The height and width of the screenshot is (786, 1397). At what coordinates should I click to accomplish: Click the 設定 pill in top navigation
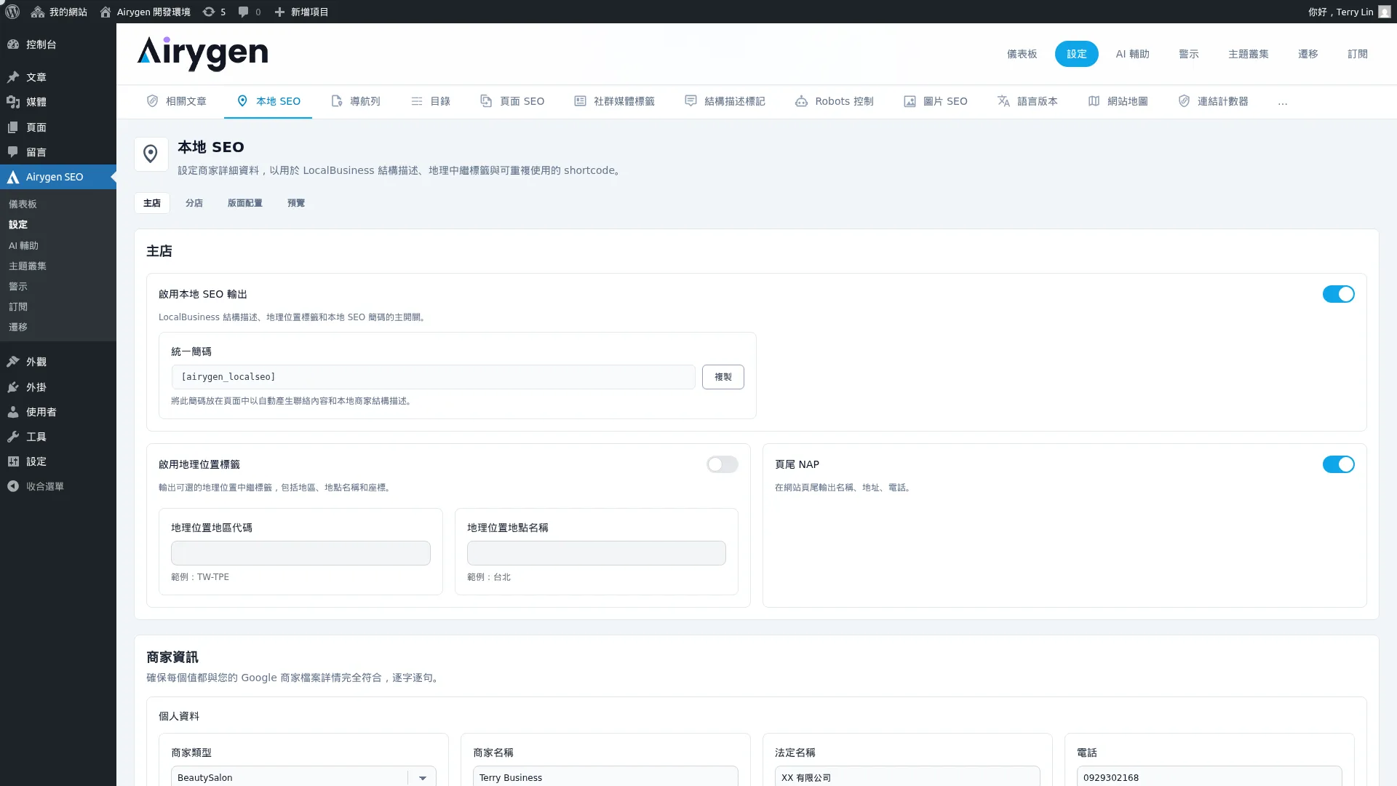1076,54
